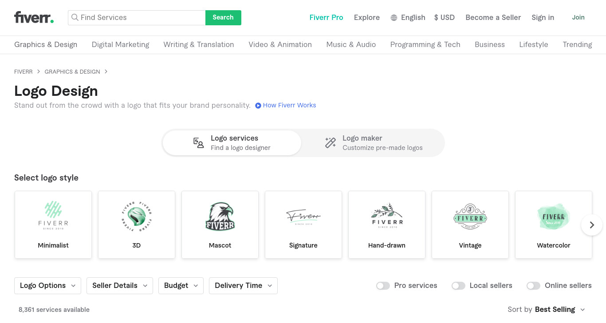The width and height of the screenshot is (606, 323).
Task: Enable the Pro services toggle
Action: click(x=383, y=286)
